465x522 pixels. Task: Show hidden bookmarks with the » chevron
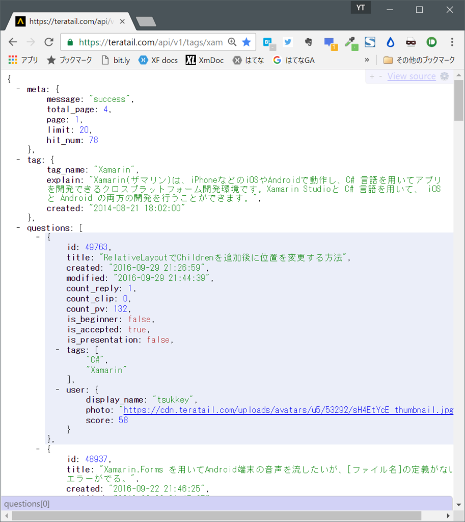pyautogui.click(x=367, y=60)
